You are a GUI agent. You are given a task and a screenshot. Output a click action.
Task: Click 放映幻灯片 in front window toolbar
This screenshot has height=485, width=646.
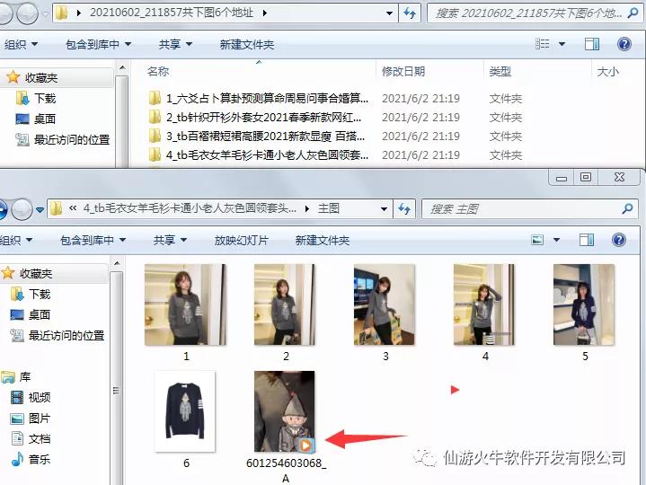(x=242, y=240)
